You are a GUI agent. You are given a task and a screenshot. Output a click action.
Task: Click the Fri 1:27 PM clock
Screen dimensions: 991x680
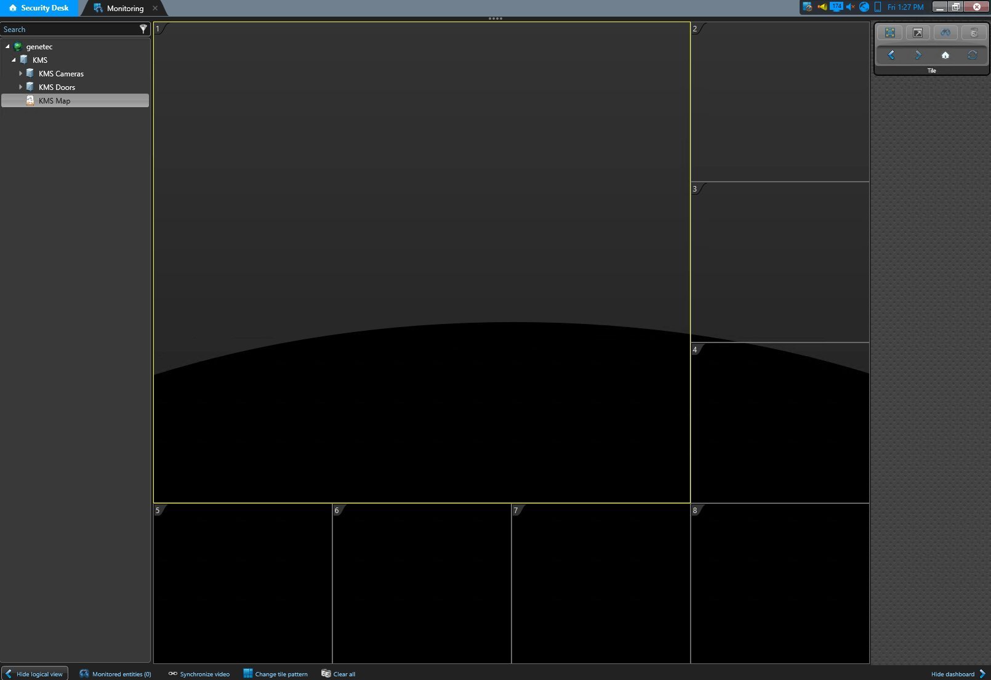(905, 7)
